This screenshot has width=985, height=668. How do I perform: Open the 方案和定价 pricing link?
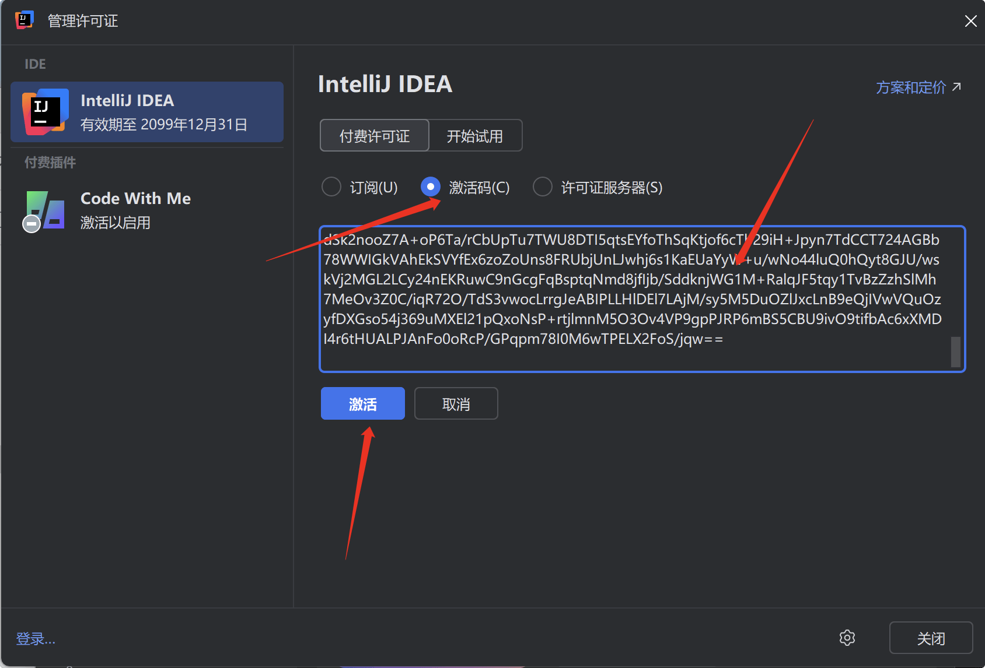pyautogui.click(x=918, y=87)
